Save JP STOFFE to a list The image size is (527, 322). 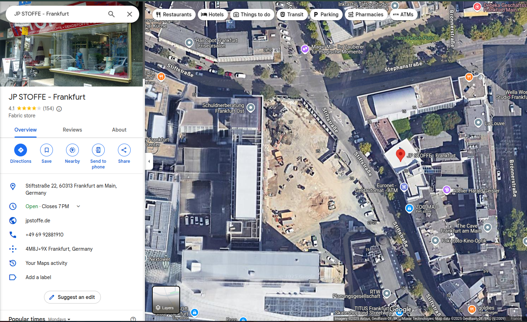pyautogui.click(x=46, y=150)
